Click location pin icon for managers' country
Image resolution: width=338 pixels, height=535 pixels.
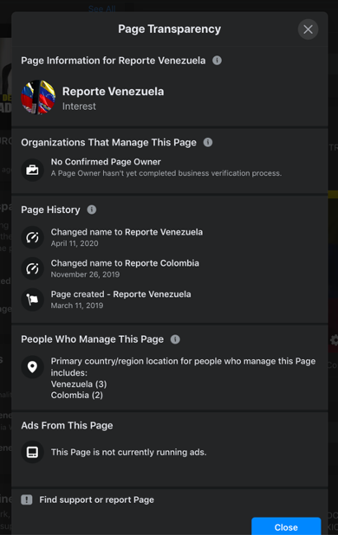coord(32,367)
